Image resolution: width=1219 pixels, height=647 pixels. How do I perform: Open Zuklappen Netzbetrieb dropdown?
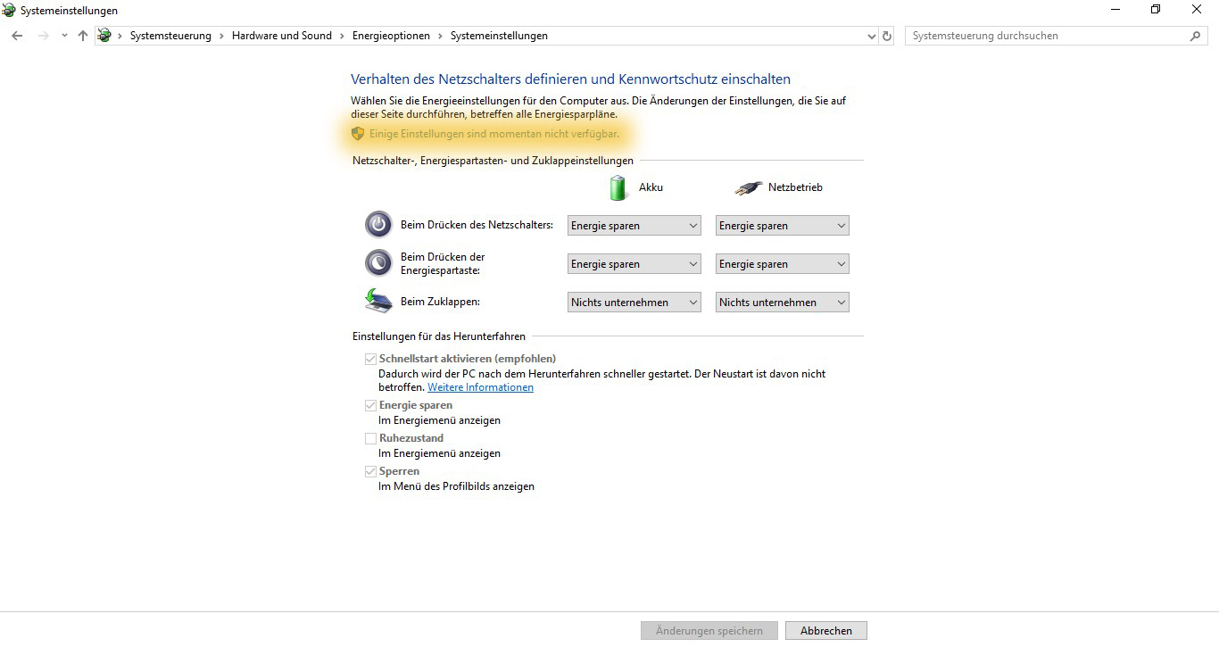click(x=783, y=303)
